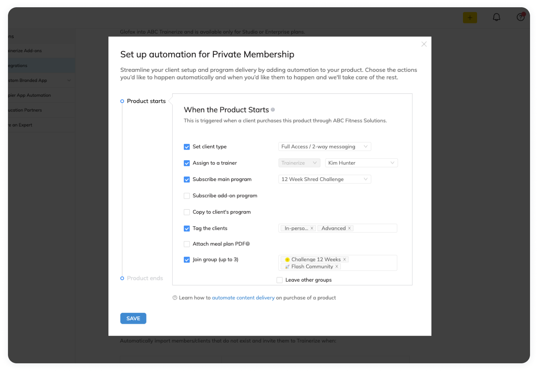
Task: Open the Kim Hunter trainer dropdown
Action: point(361,163)
